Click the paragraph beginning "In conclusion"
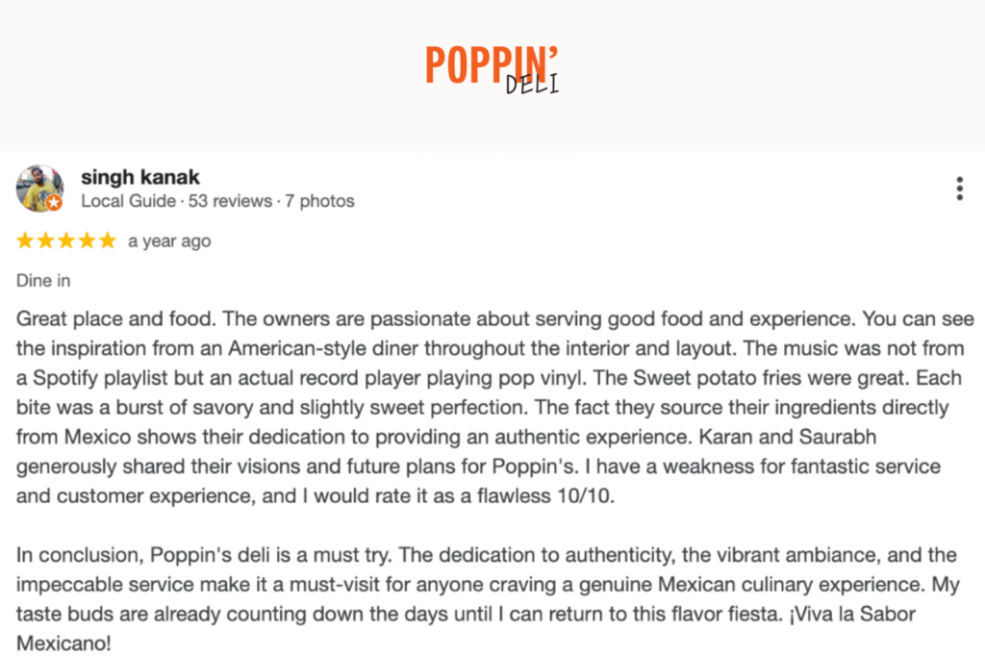Viewport: 985px width, 657px height. point(488,598)
